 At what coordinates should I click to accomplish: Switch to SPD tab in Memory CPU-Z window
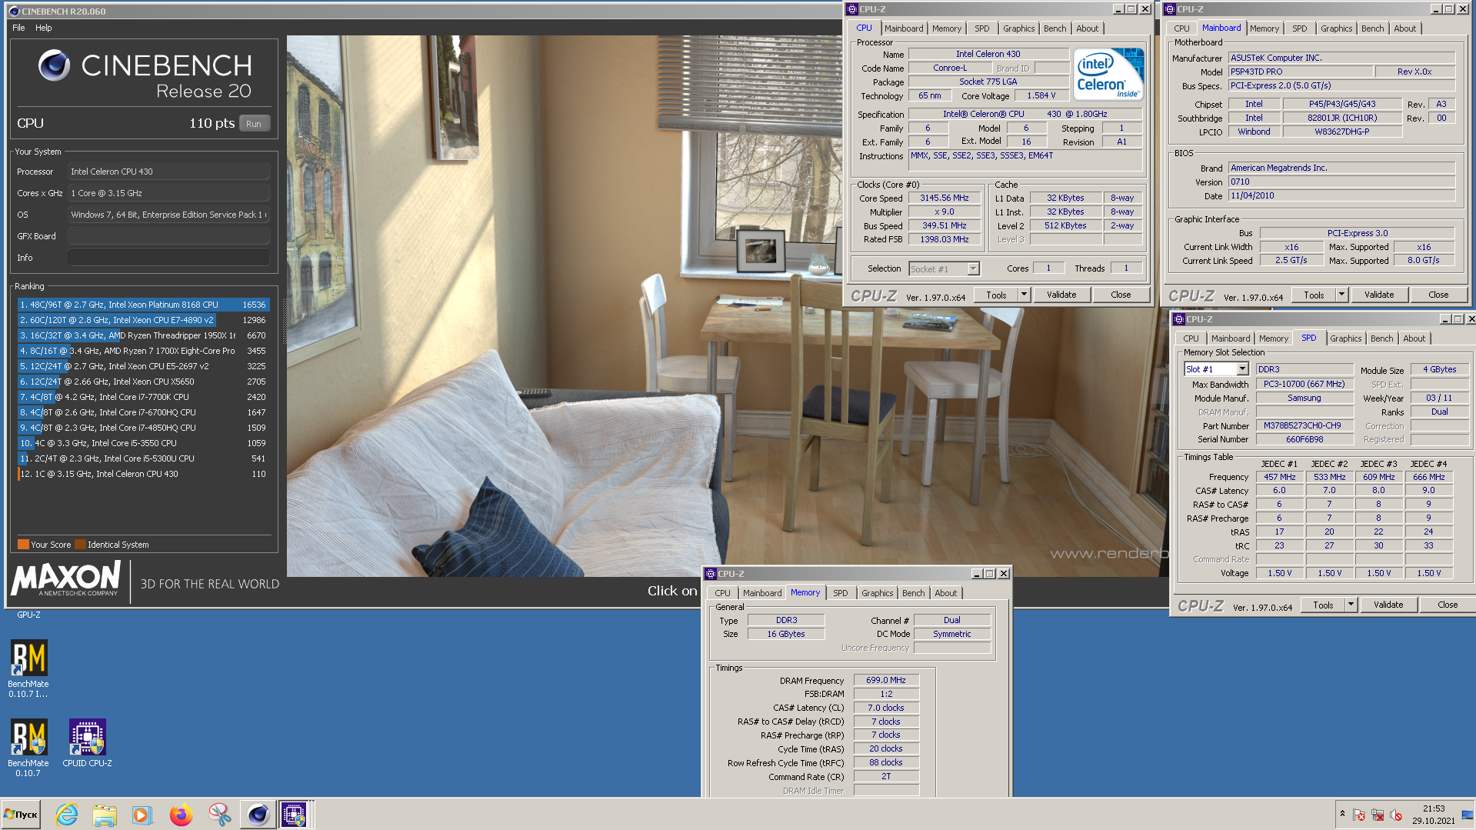840,593
